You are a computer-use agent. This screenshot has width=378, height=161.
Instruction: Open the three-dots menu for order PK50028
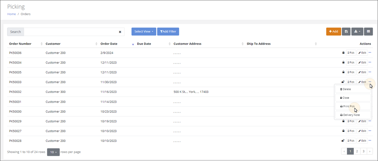[x=370, y=140]
